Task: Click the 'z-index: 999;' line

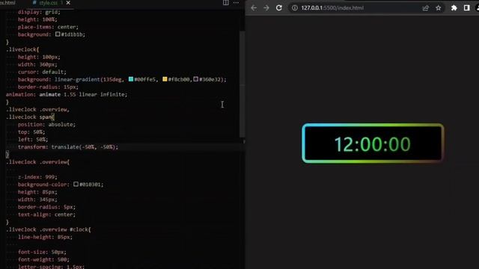Action: 37,177
